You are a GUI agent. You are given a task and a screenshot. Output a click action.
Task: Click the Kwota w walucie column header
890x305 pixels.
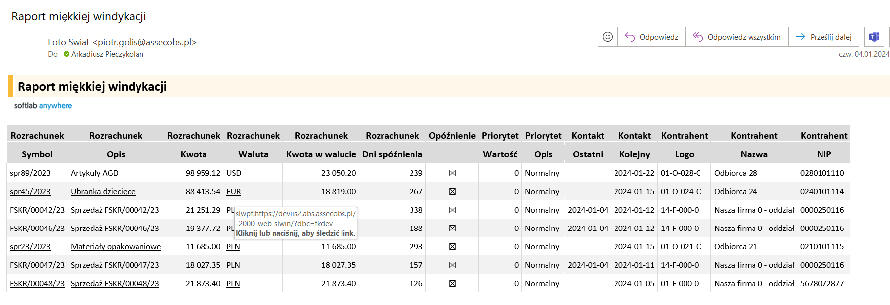tap(321, 154)
